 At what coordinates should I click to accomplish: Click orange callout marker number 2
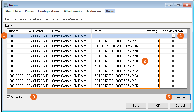pos(144,61)
